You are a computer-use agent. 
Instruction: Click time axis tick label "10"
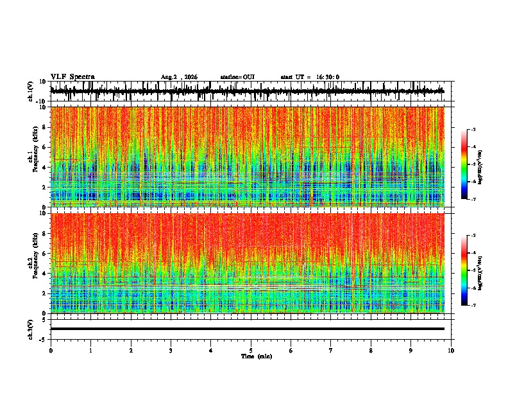[451, 351]
